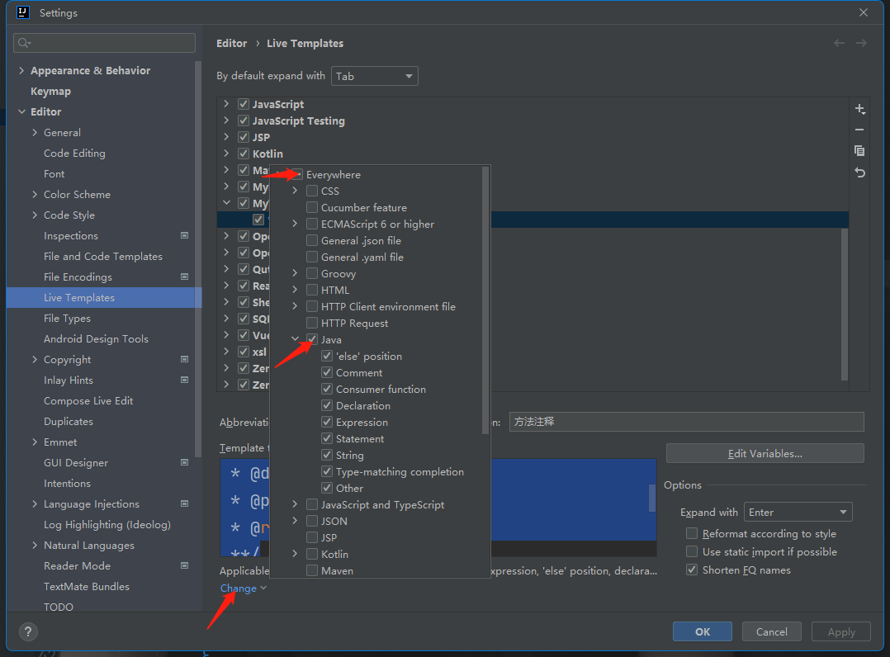Toggle the JavaScript template group checkbox
The height and width of the screenshot is (657, 890).
(244, 104)
